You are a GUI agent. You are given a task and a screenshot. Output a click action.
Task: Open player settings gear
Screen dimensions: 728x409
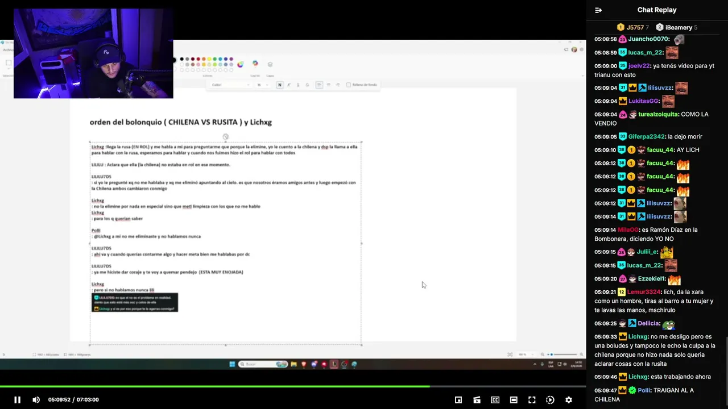click(x=568, y=400)
